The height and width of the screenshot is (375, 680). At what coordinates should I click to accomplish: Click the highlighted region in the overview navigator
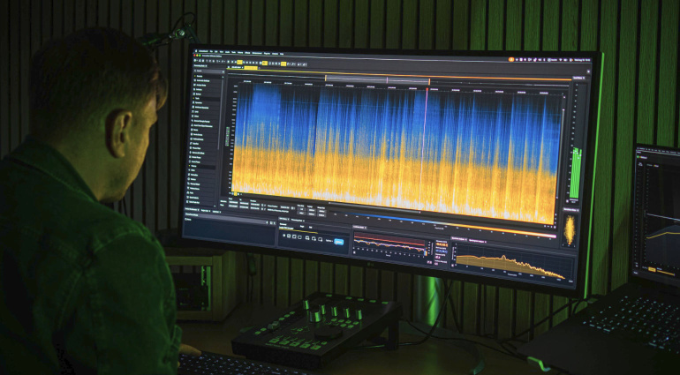point(377,80)
